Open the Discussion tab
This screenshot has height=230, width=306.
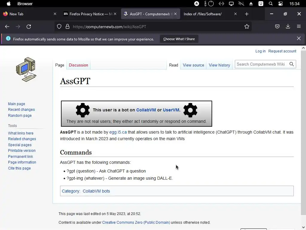[x=79, y=65]
